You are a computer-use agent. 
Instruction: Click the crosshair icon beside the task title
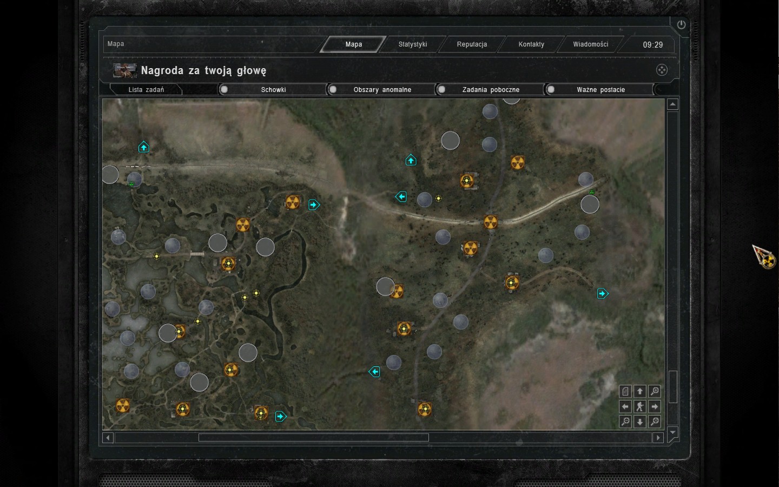coord(662,70)
